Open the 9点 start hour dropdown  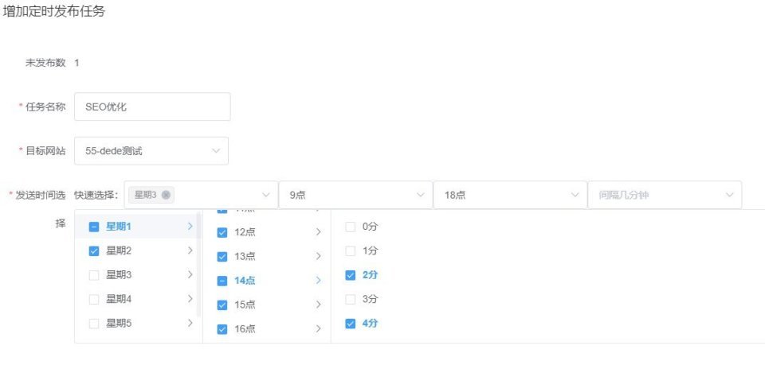[x=355, y=195]
